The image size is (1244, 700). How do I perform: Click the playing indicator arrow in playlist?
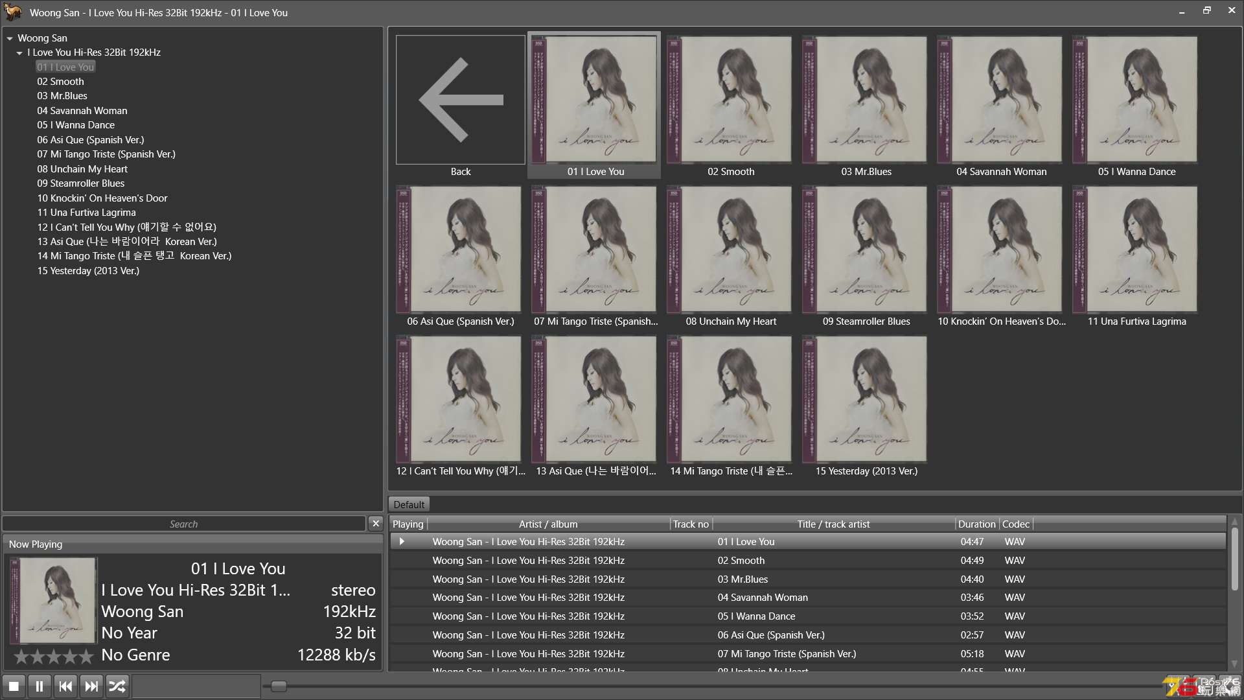click(402, 541)
